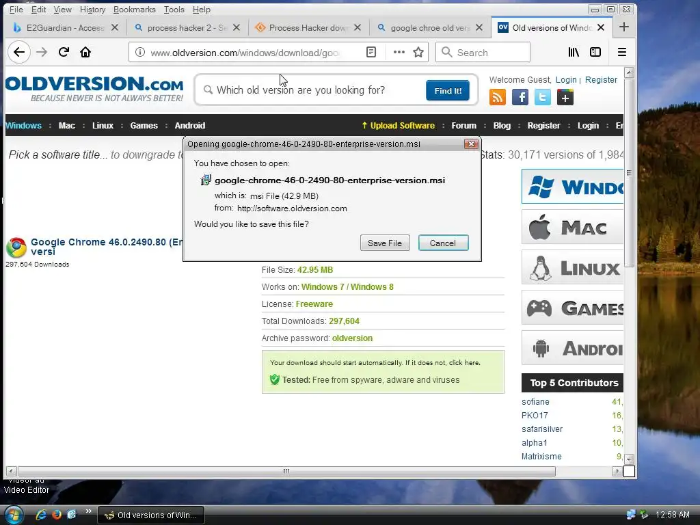Bookmark this page with the star
This screenshot has width=700, height=525.
click(418, 52)
